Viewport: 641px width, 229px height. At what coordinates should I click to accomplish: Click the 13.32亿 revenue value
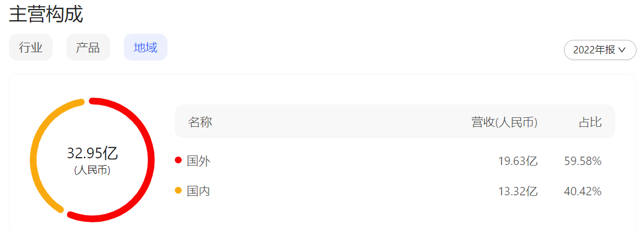pyautogui.click(x=518, y=191)
